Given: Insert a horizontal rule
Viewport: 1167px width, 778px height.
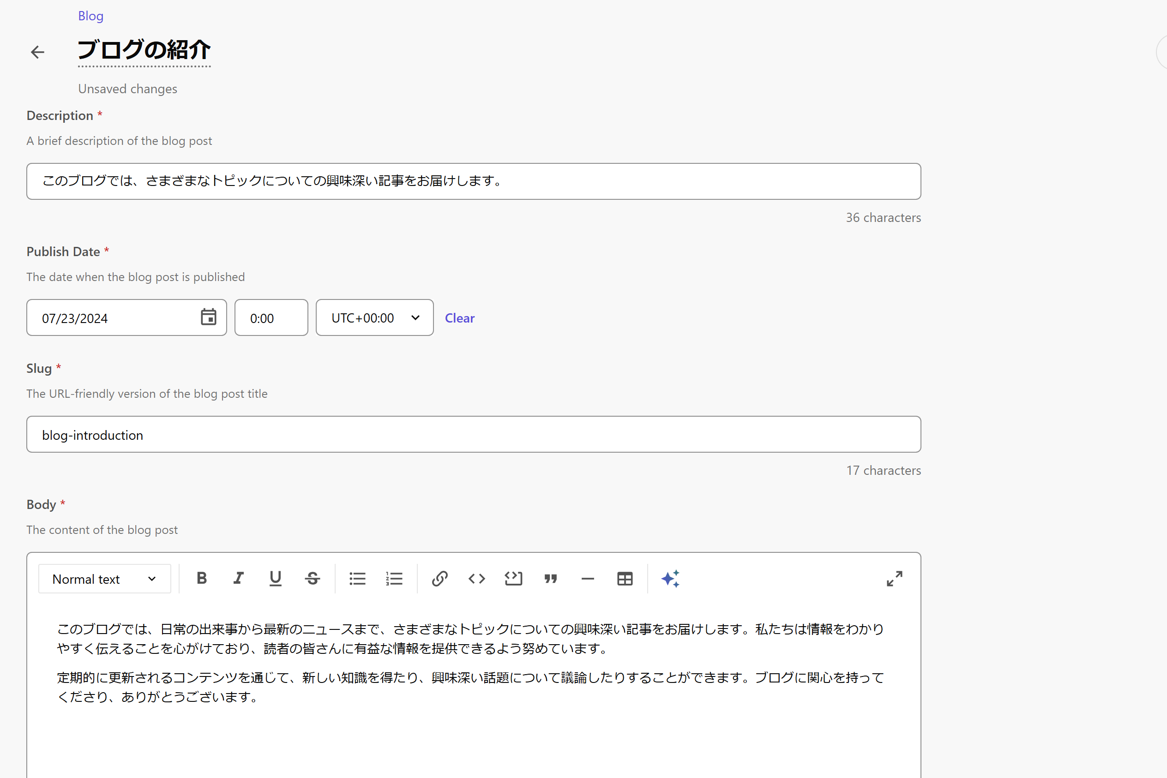Looking at the screenshot, I should point(588,579).
